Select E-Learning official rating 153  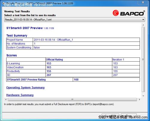[x=49, y=63]
